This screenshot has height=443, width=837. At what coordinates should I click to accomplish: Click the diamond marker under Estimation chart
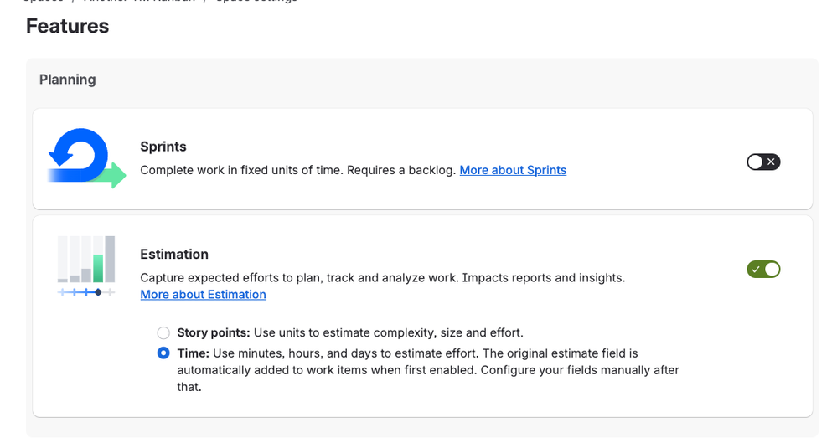[x=98, y=292]
